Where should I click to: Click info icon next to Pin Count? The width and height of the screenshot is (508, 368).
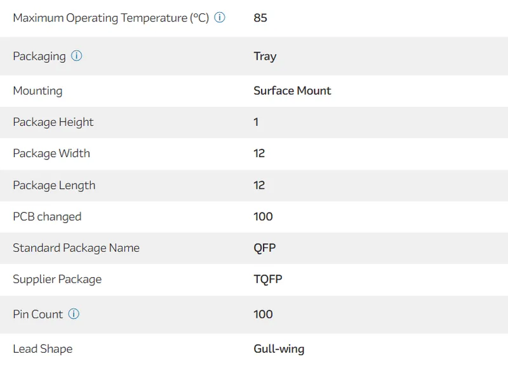[74, 314]
